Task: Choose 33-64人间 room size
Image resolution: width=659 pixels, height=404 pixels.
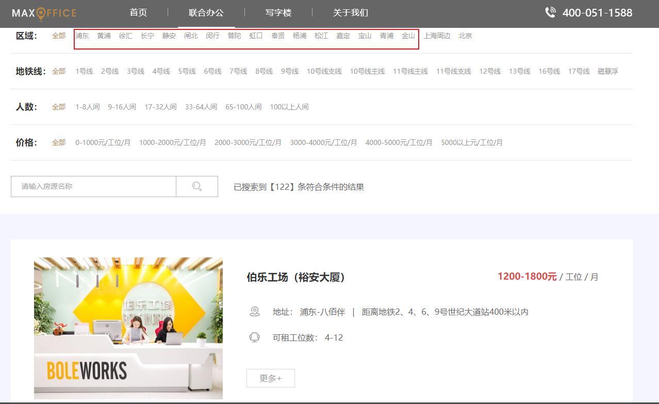Action: (x=201, y=107)
